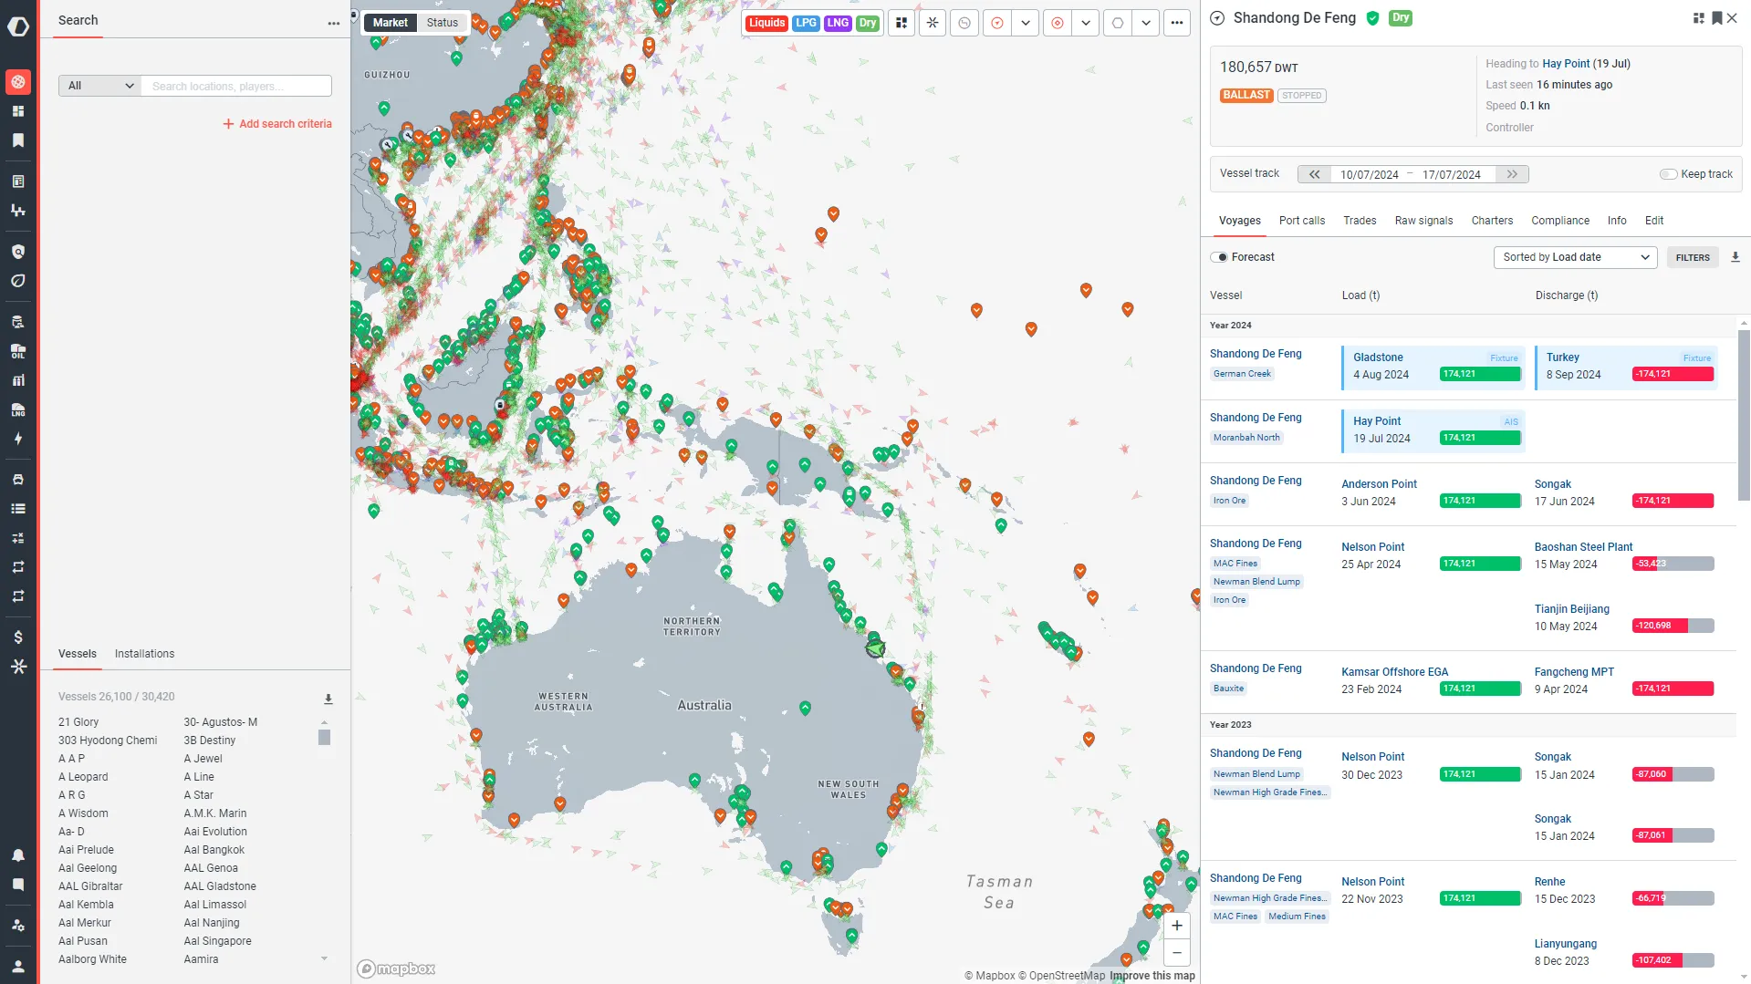Enable the Keep track switch

pos(1668,174)
